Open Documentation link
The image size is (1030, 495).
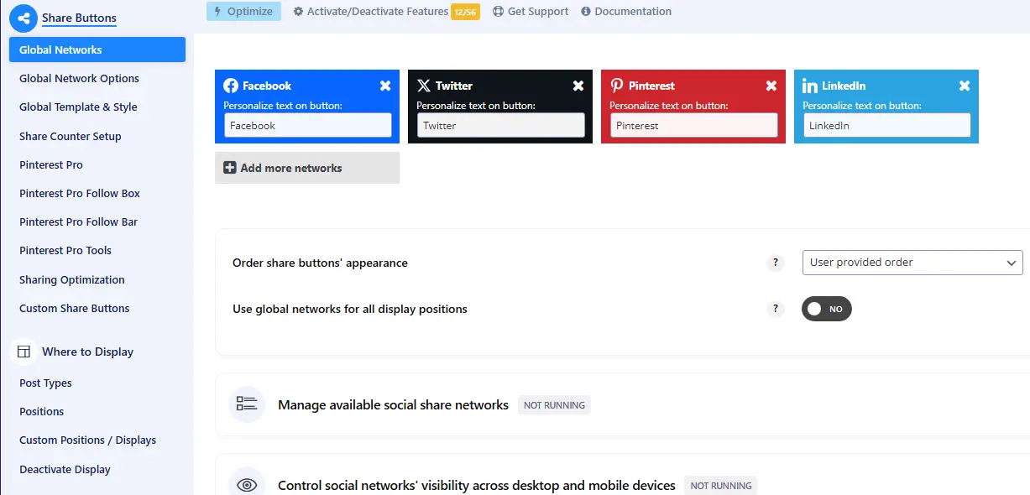pyautogui.click(x=626, y=12)
